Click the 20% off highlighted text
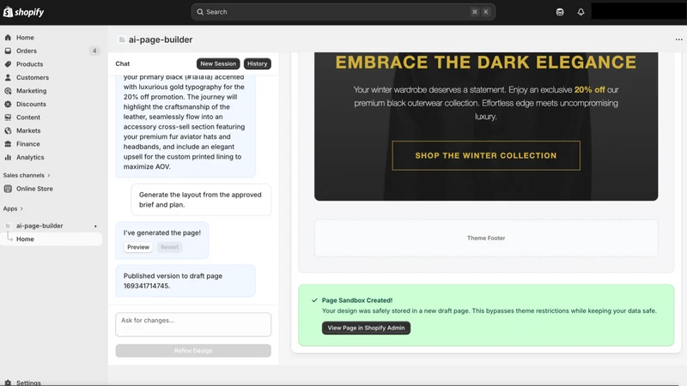The width and height of the screenshot is (687, 386). point(589,90)
